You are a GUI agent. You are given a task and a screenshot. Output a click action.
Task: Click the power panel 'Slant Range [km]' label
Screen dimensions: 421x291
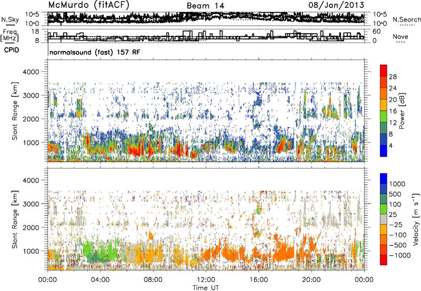[x=15, y=111]
